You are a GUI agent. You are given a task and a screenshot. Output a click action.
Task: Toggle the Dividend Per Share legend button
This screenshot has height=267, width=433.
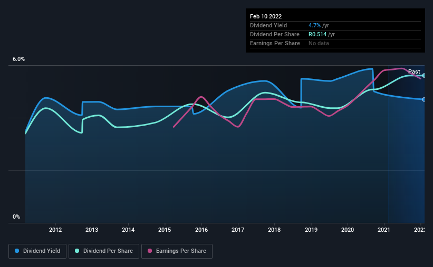click(104, 251)
